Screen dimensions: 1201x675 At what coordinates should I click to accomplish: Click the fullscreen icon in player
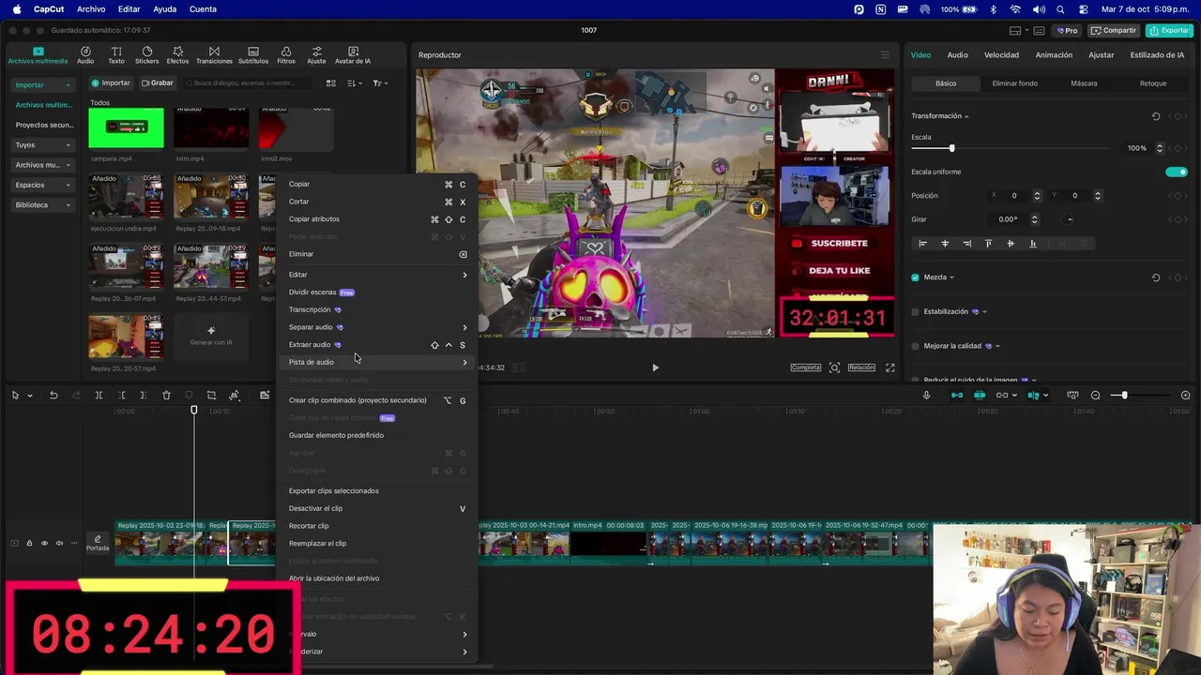(x=889, y=367)
